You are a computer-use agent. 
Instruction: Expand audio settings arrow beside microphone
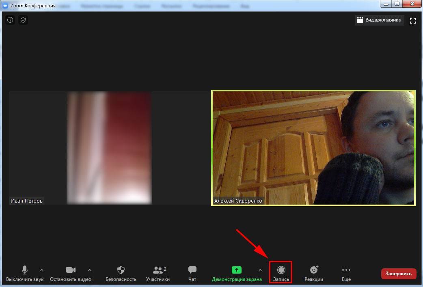point(42,270)
